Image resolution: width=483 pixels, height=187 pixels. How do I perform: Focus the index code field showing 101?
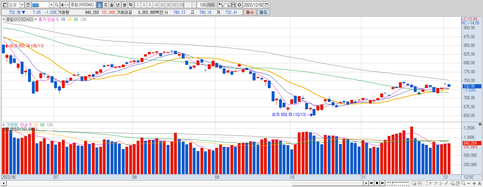40,5
